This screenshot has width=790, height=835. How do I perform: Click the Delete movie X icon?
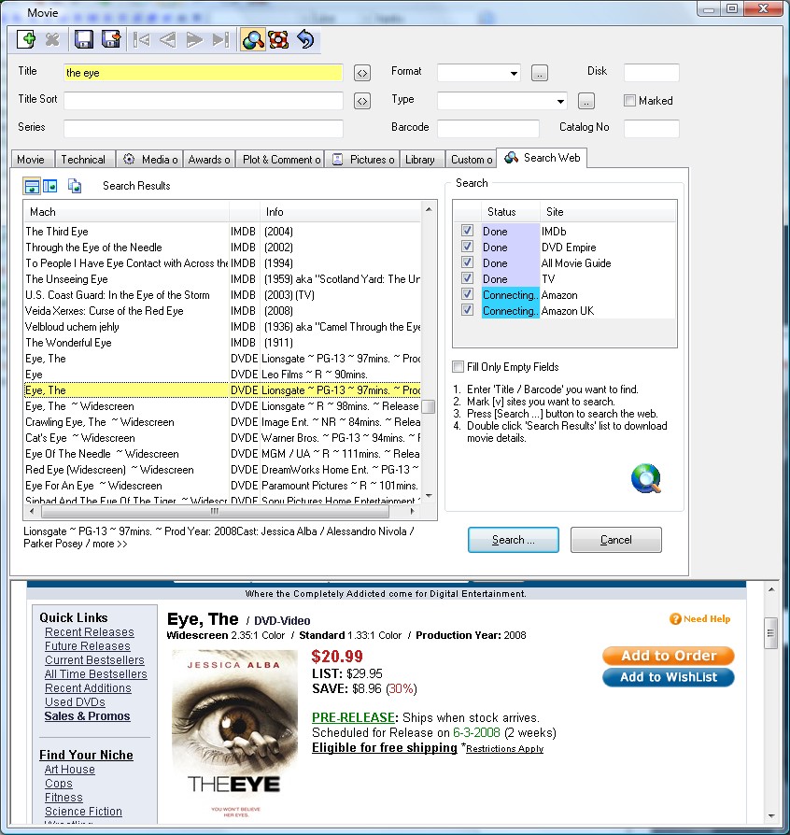click(x=52, y=39)
